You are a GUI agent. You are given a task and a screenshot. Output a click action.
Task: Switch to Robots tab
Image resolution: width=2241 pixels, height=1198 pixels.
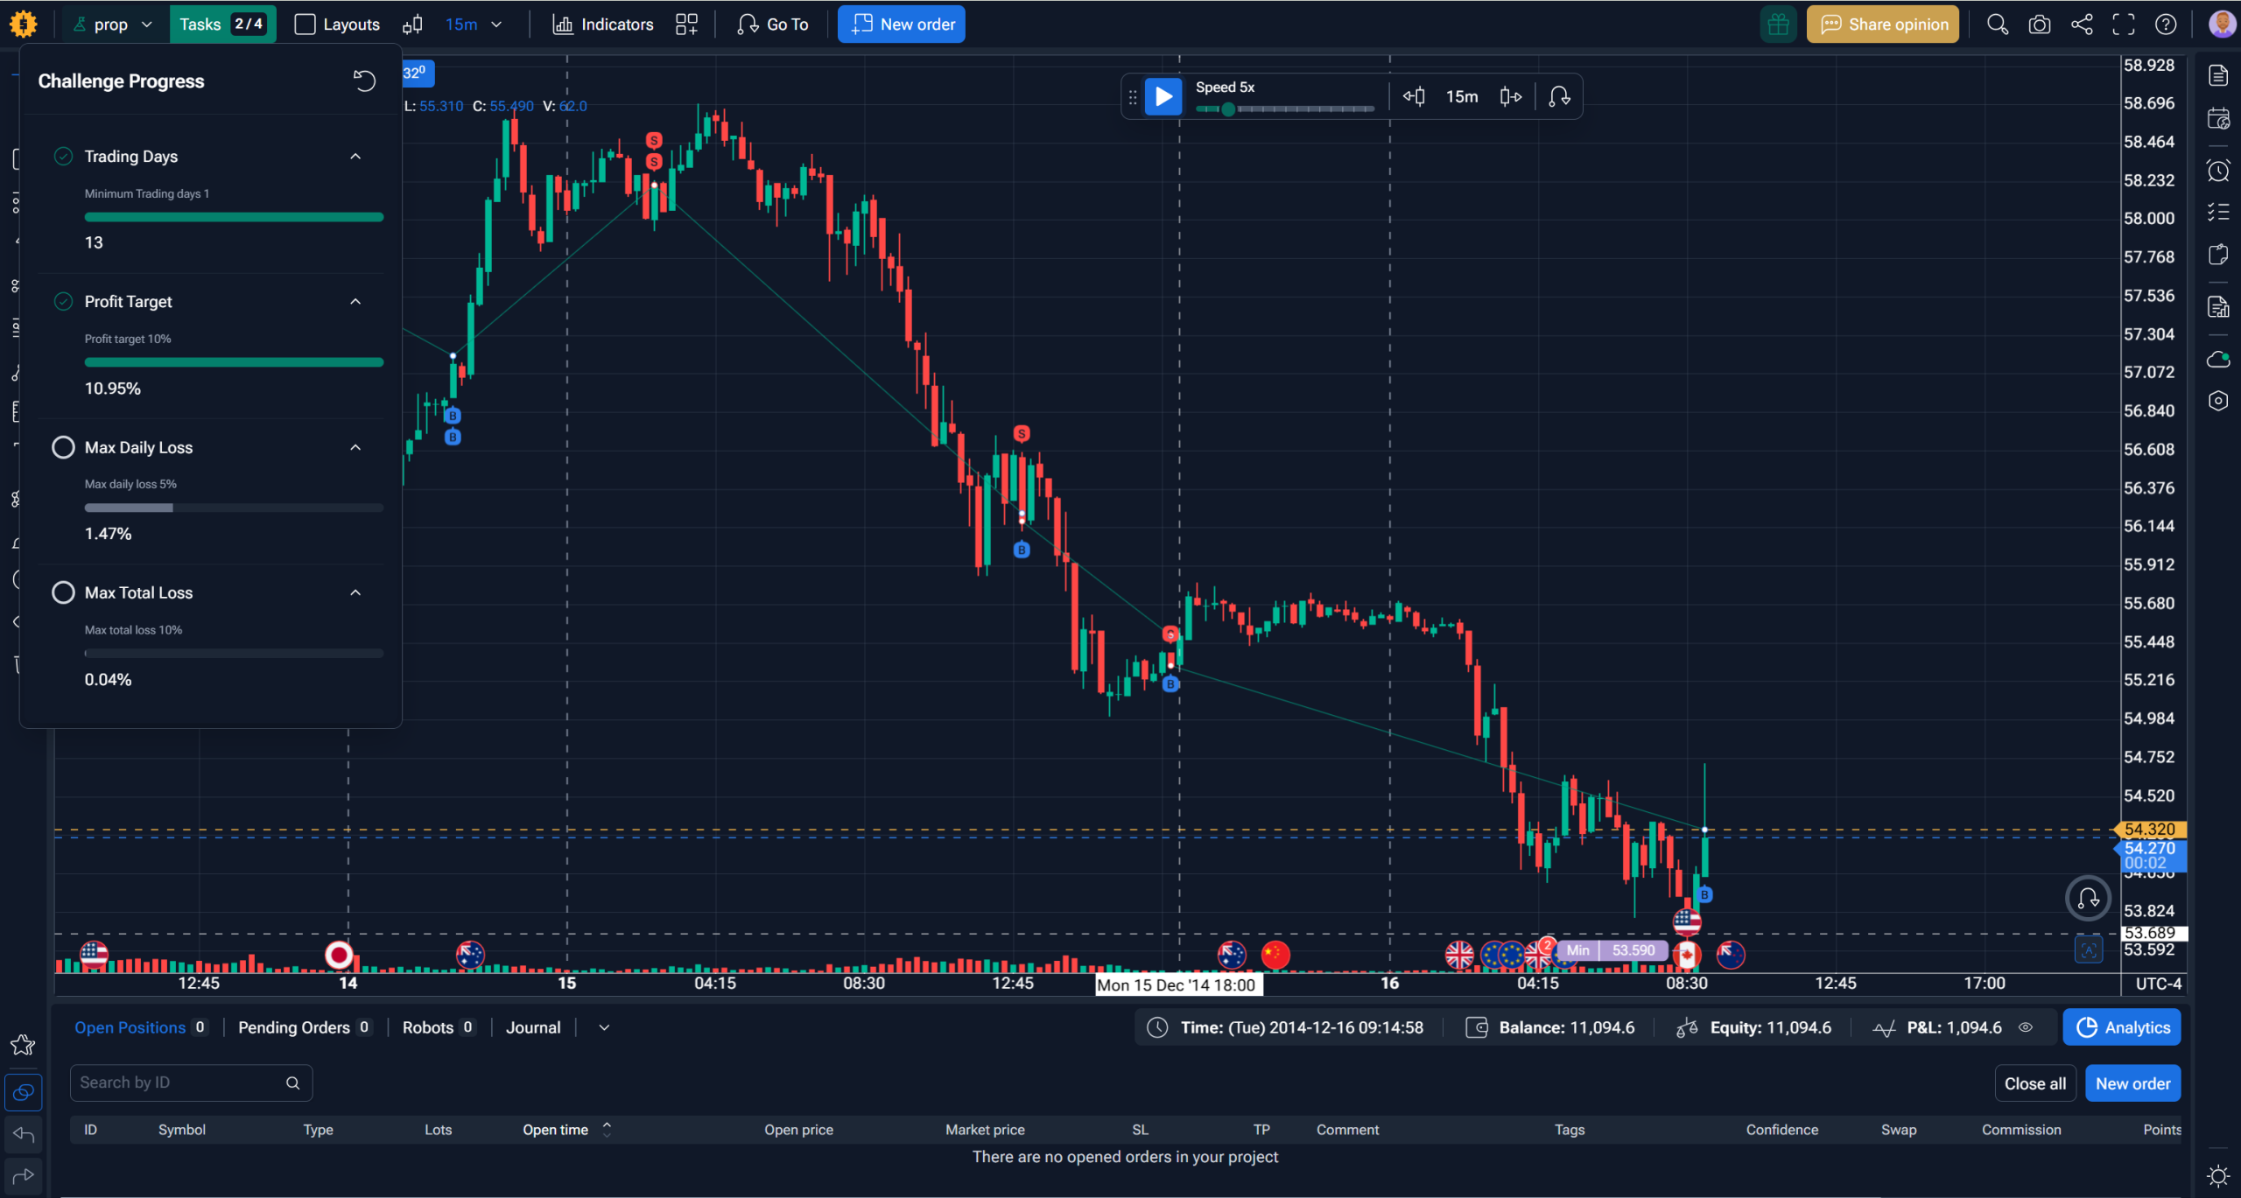click(x=439, y=1027)
